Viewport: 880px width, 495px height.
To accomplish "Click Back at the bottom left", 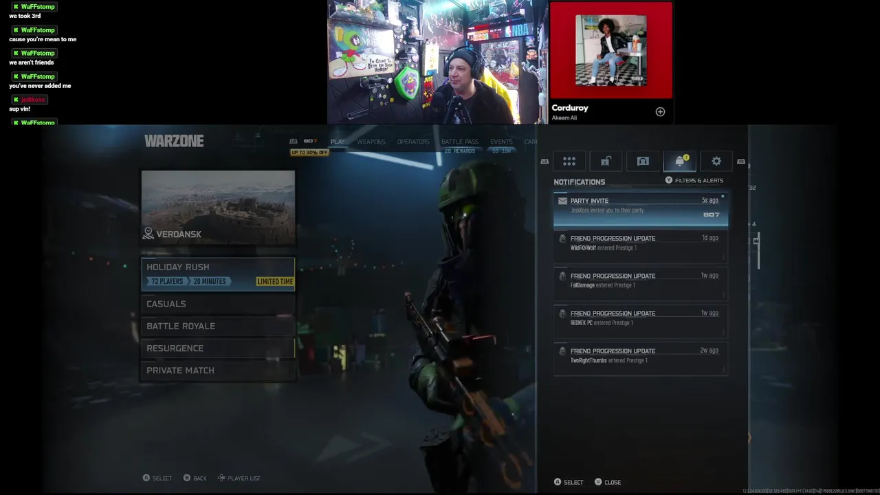I will tap(200, 478).
